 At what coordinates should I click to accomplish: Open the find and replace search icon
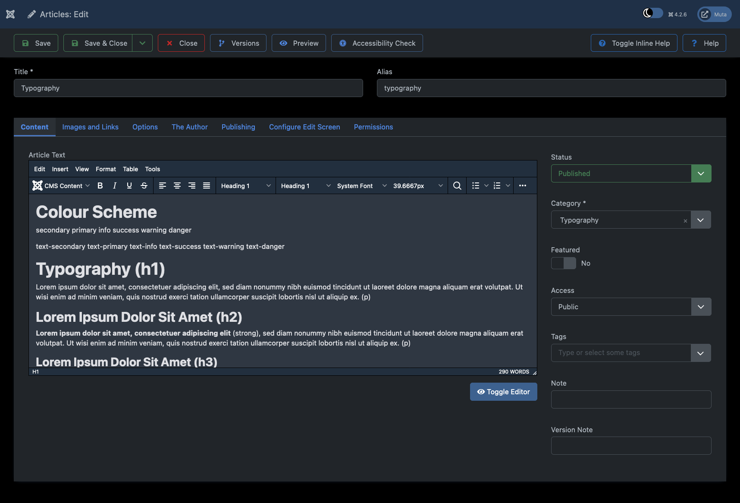tap(457, 185)
